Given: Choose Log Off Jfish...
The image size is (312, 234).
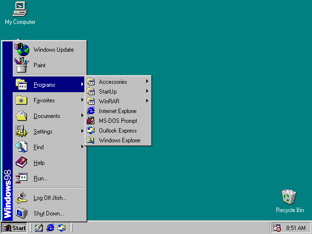Looking at the screenshot, I should 49,197.
